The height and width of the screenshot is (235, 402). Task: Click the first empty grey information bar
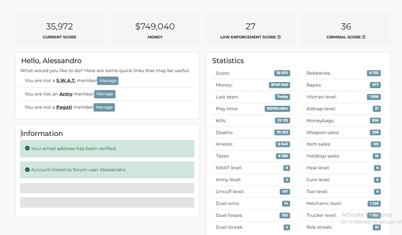pyautogui.click(x=107, y=188)
